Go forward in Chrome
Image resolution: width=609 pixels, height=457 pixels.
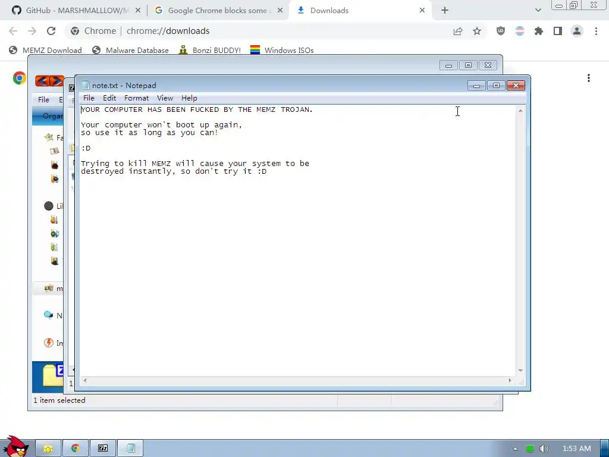32,31
